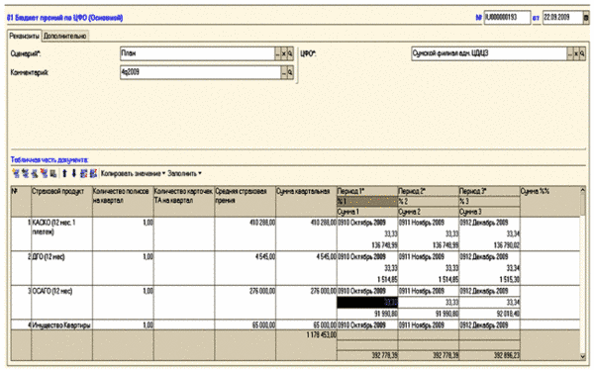594x370 pixels.
Task: Click Период 2 column header
Action: [428, 191]
